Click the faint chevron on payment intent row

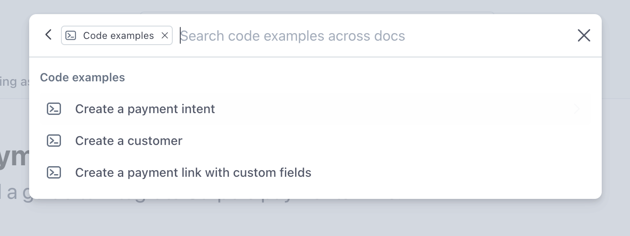point(576,109)
